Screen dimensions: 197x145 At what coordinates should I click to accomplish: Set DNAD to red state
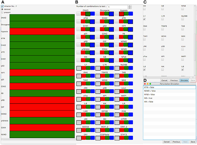(83, 14)
